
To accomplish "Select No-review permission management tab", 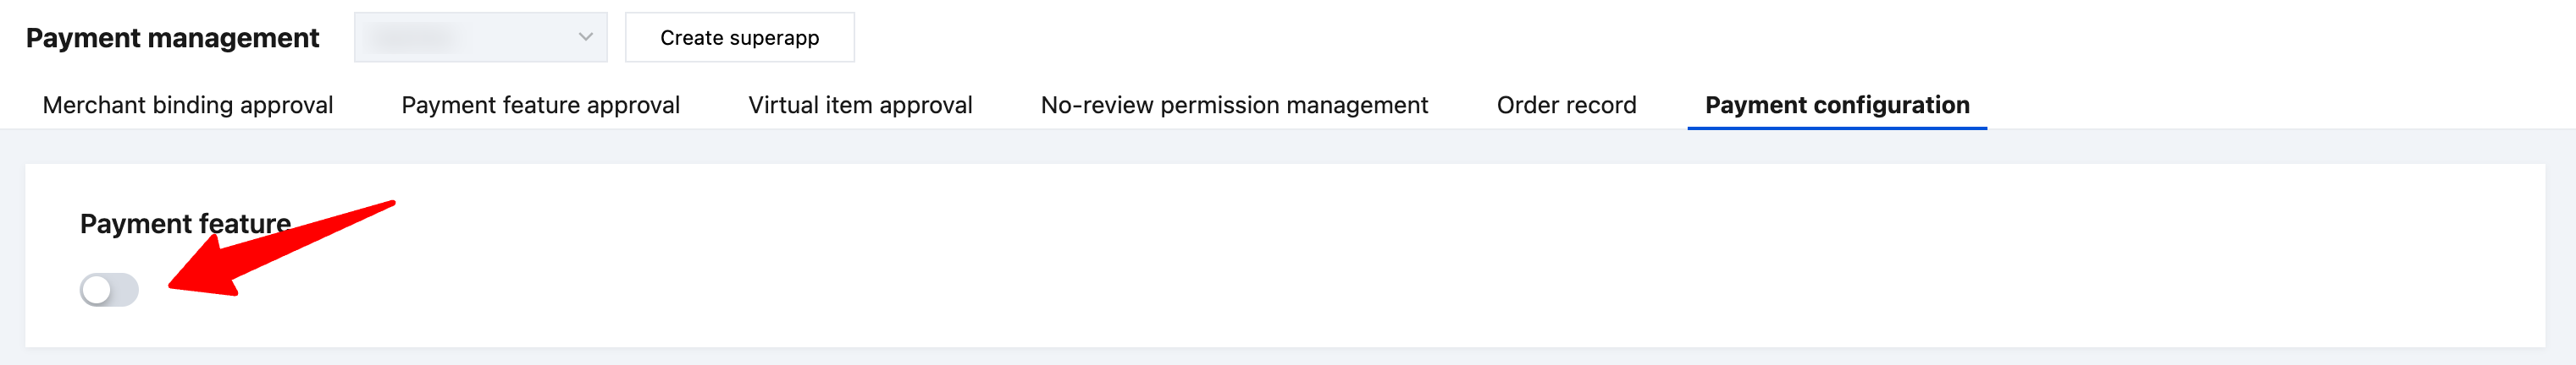I will [1234, 105].
